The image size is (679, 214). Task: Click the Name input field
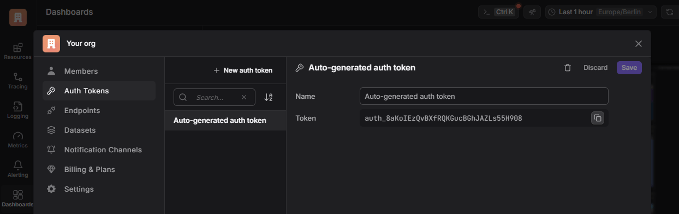pyautogui.click(x=484, y=96)
